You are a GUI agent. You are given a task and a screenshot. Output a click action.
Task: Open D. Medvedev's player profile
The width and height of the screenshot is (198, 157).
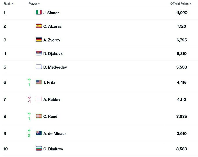(55, 67)
